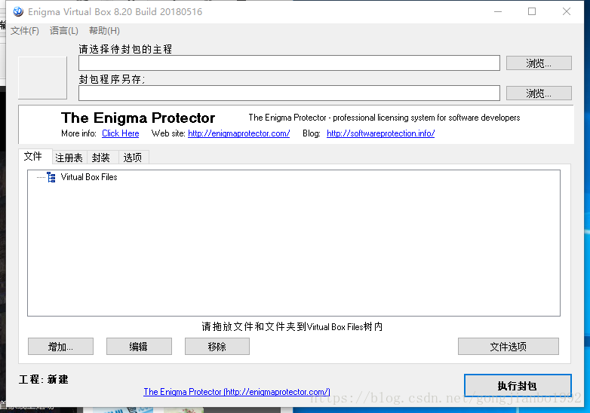Open the 语言(L) menu
Screen dimensions: 590x413
coord(64,31)
